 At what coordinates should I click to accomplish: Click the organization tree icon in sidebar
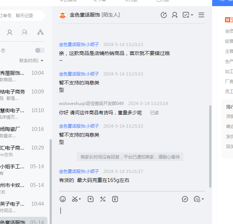pos(40,32)
